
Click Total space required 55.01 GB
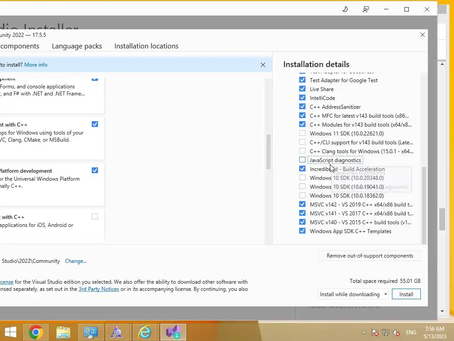(385, 281)
